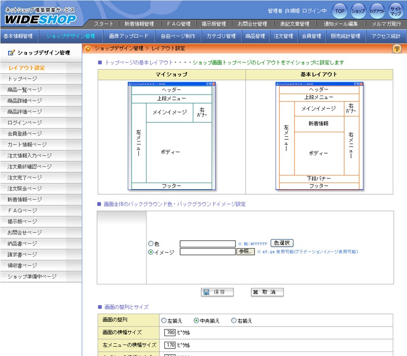Click the yellow help question mark icon
This screenshot has height=356, width=407.
[x=397, y=49]
